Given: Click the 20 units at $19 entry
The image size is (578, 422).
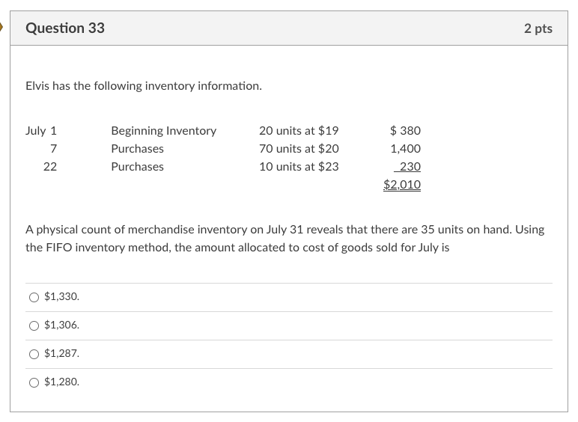Looking at the screenshot, I should 299,131.
